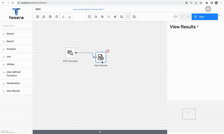Click the disable operator circle-slash icon
The width and height of the screenshot is (224, 134).
(134, 17)
